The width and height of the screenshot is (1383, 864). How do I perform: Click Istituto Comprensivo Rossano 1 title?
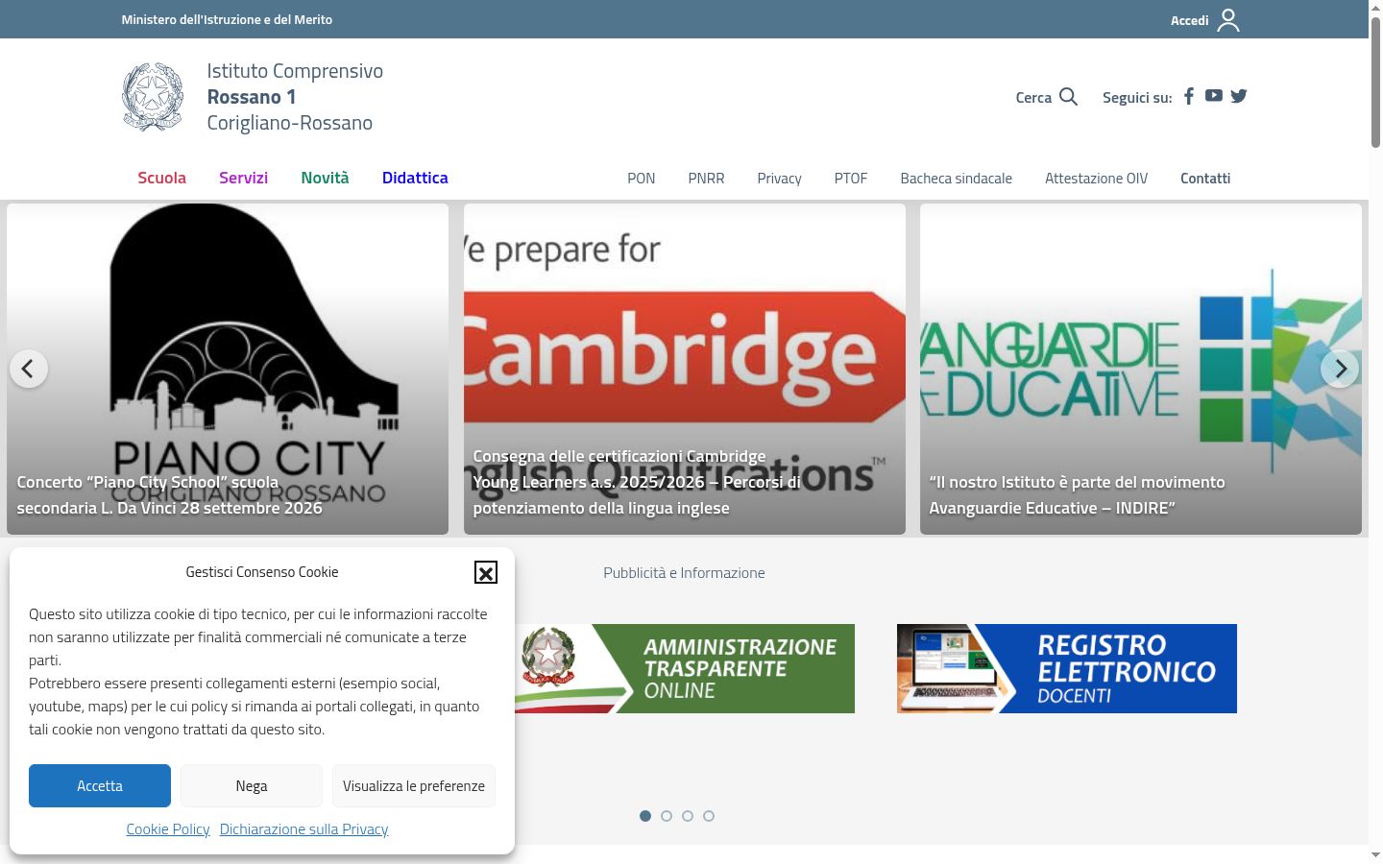(295, 97)
